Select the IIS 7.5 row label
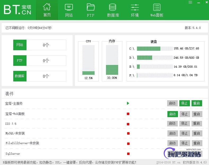The width and height of the screenshot is (209, 165). 11,124
